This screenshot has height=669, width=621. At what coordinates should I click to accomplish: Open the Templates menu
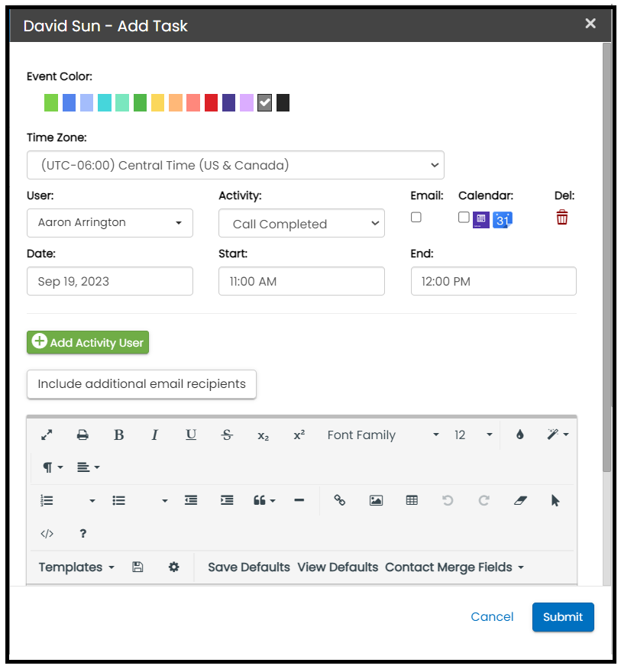click(x=76, y=567)
